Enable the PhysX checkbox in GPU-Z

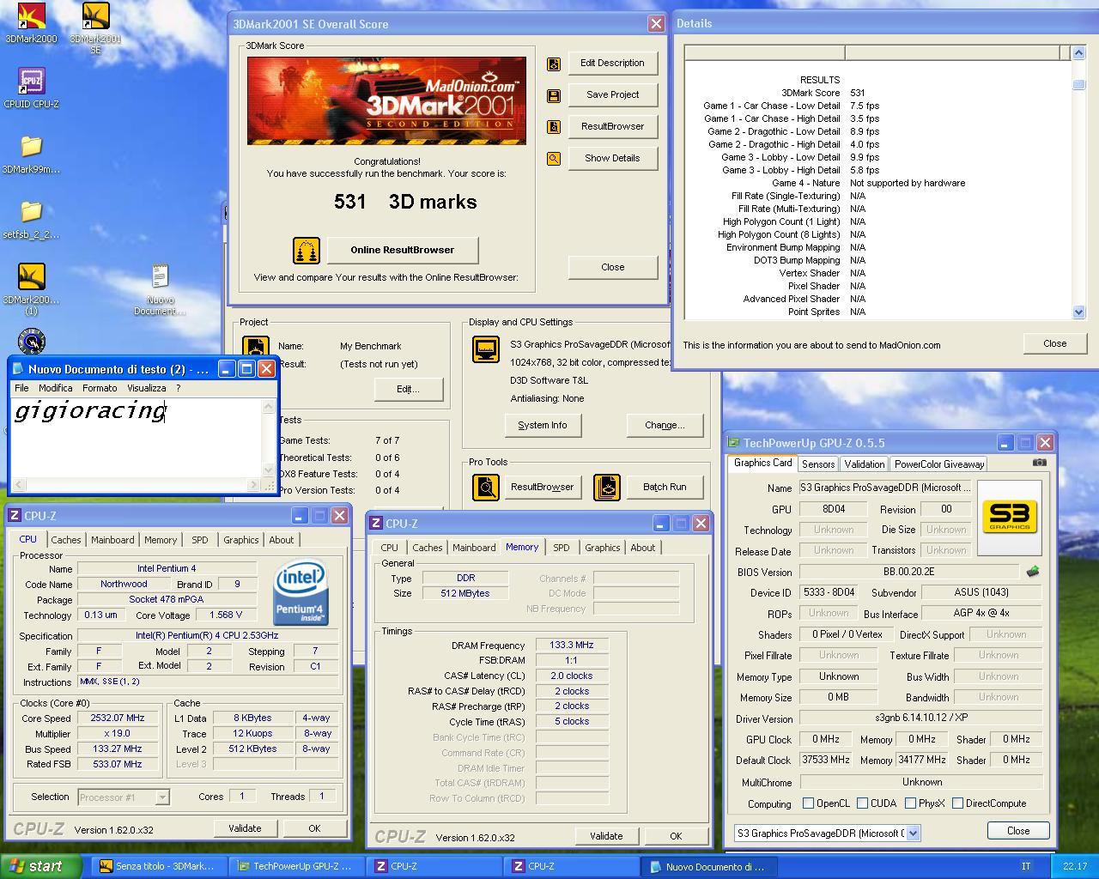coord(910,803)
